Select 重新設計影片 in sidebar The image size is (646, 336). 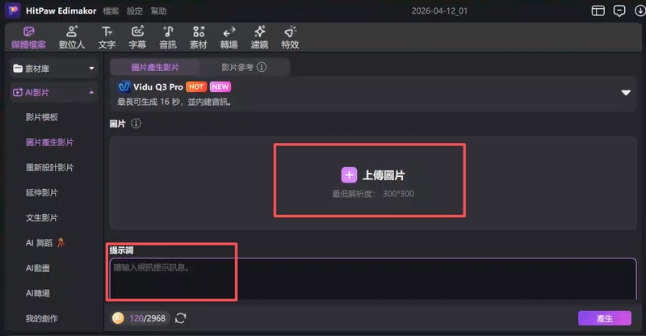49,167
